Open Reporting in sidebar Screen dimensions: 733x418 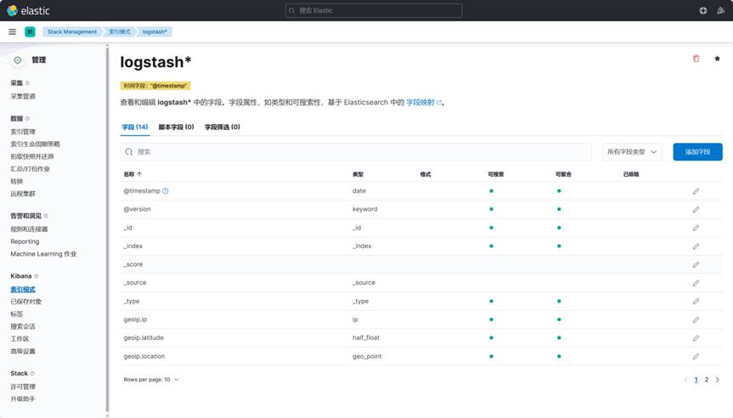[25, 241]
